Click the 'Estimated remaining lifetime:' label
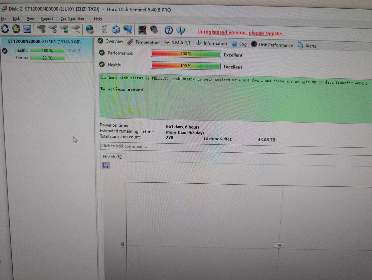This screenshot has width=372, height=280. 127,131
